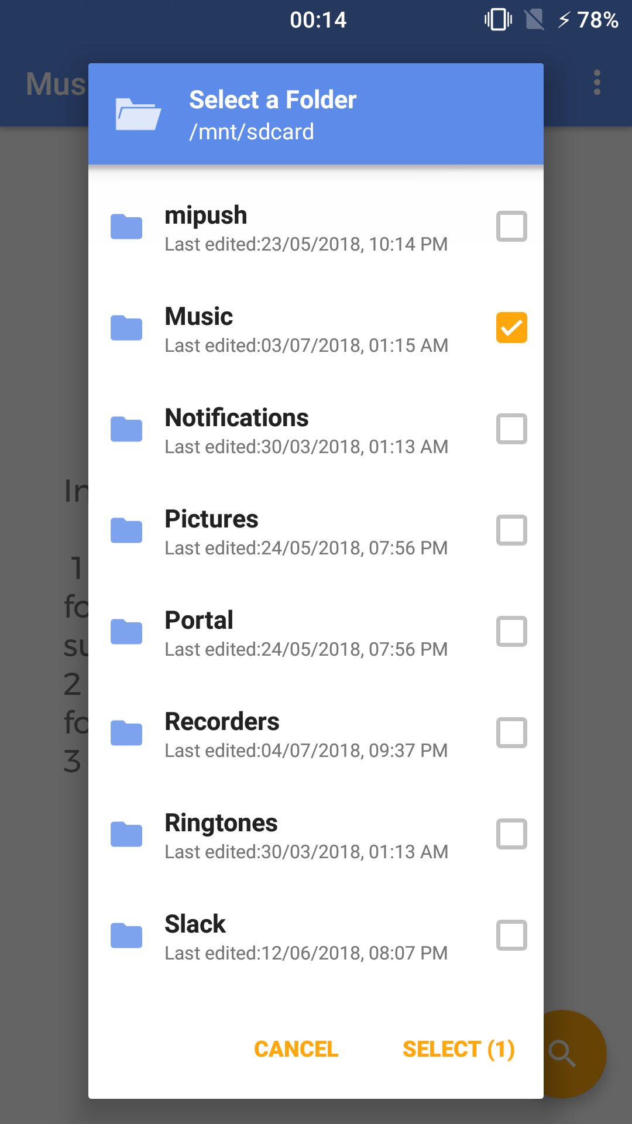632x1124 pixels.
Task: Click the Pictures folder icon
Action: pos(126,530)
